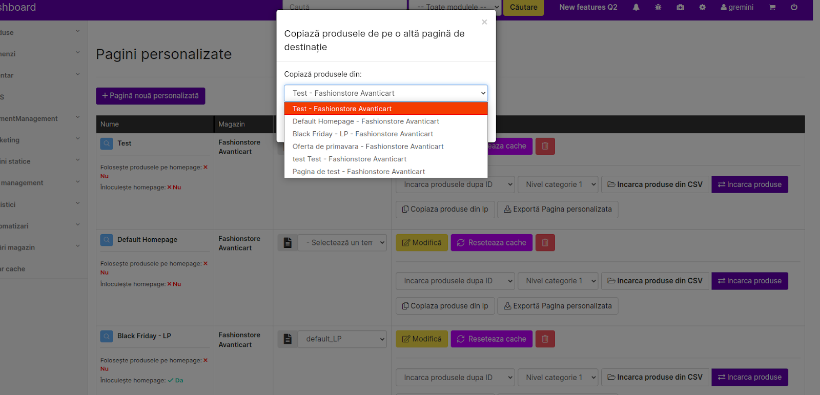The width and height of the screenshot is (820, 395).
Task: Open Nivel categorie 1 dropdown in Test row
Action: pos(558,184)
